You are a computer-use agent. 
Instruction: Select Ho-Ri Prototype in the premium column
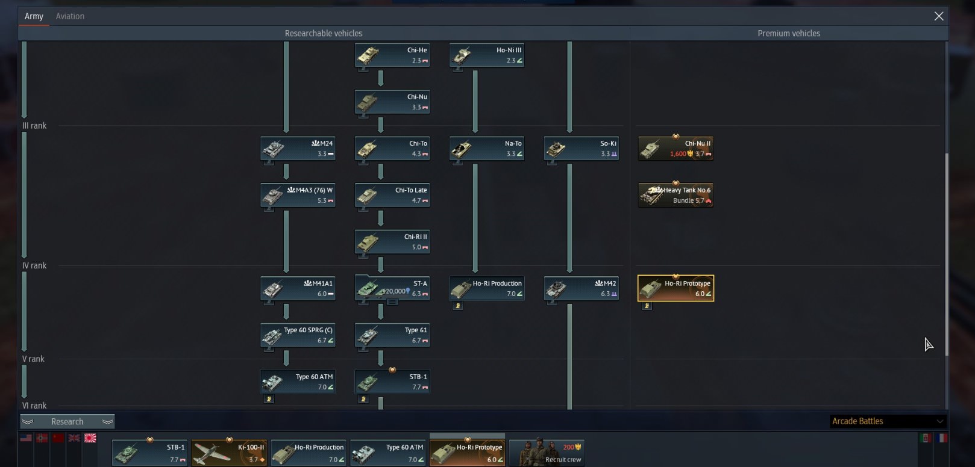click(x=676, y=288)
